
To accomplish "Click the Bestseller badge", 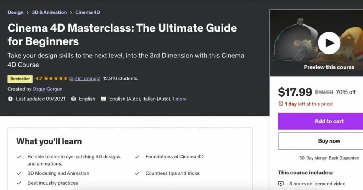I will 20,79.
